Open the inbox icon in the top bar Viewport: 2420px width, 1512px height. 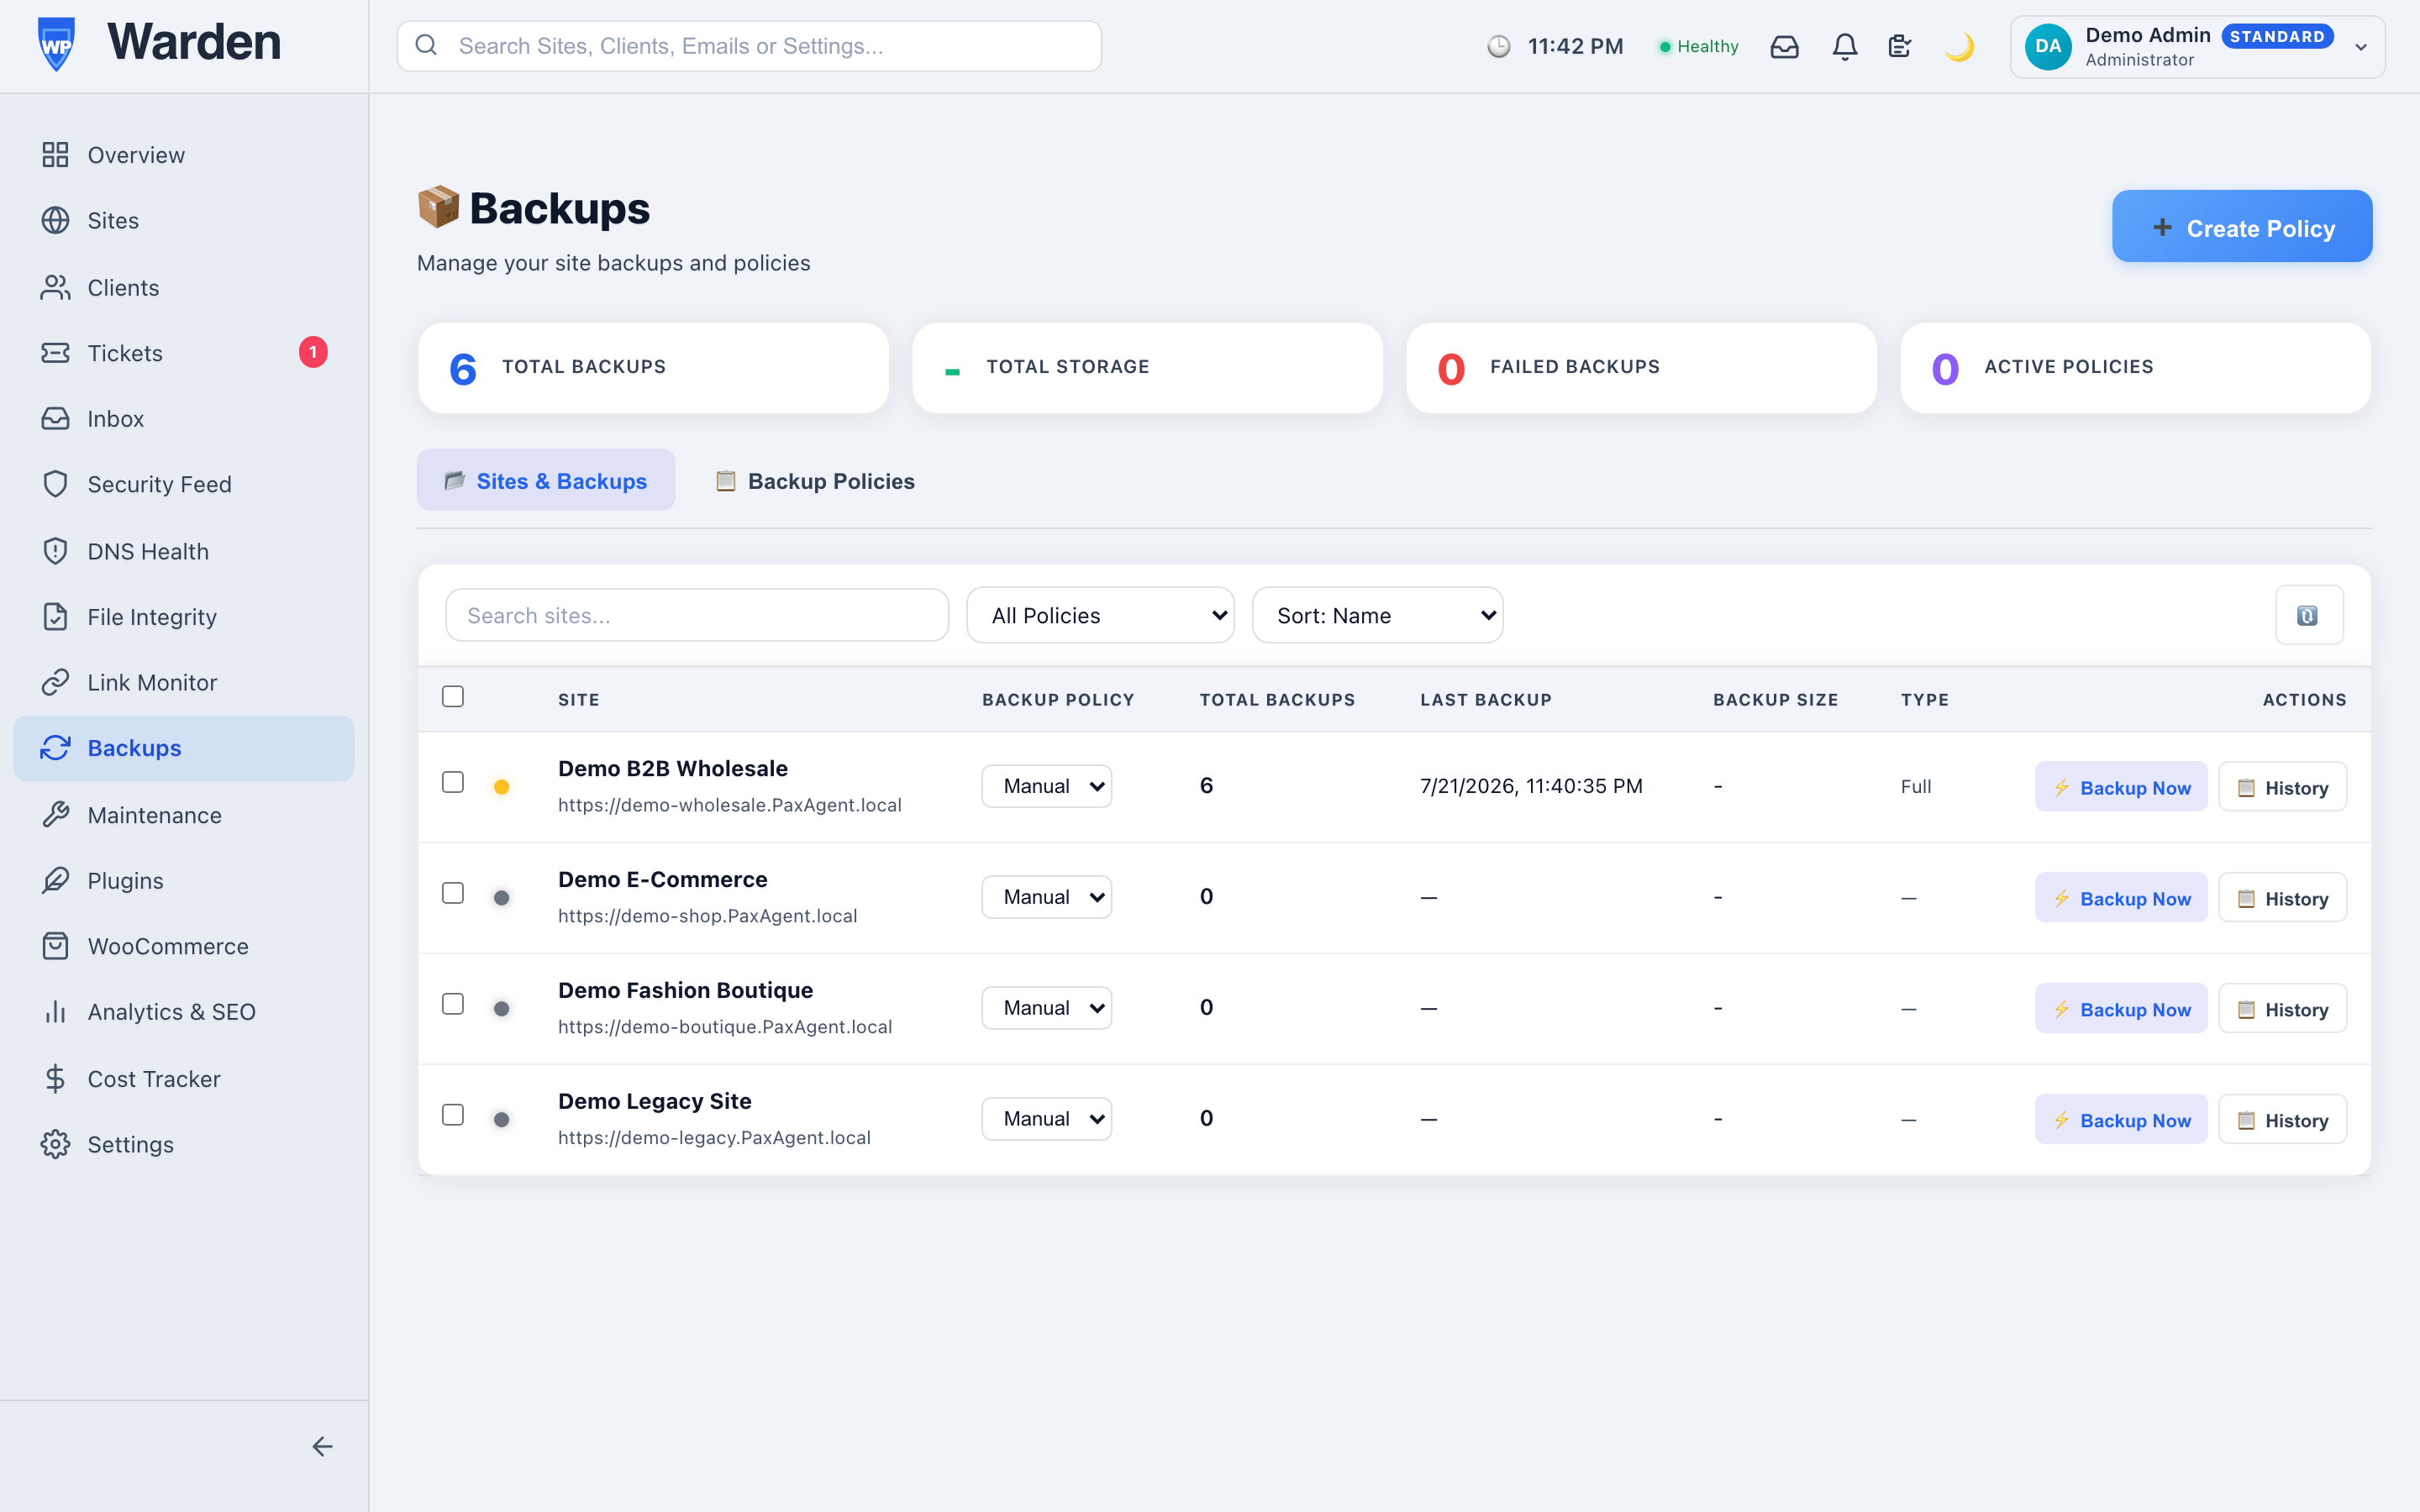(x=1784, y=46)
